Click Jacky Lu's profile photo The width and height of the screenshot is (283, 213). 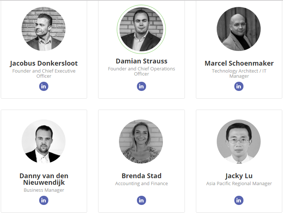point(239,142)
